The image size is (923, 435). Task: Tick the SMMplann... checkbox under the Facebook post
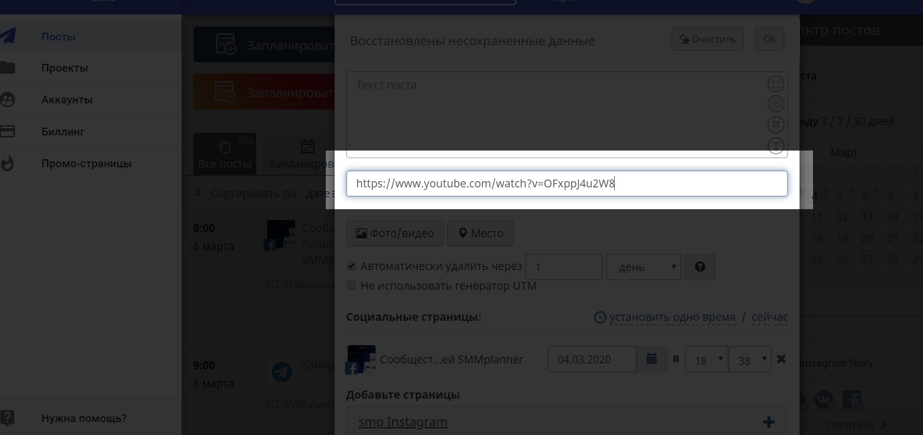272,284
